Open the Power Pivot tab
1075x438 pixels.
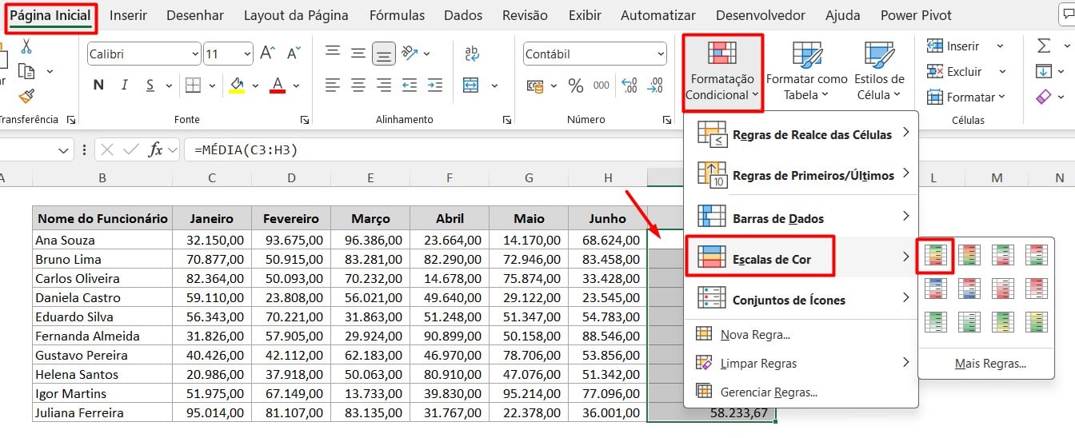916,15
